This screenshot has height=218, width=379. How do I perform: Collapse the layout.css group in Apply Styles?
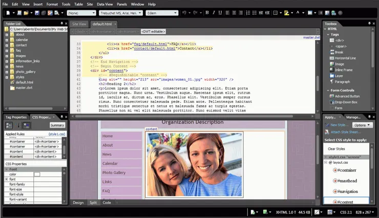pyautogui.click(x=326, y=162)
